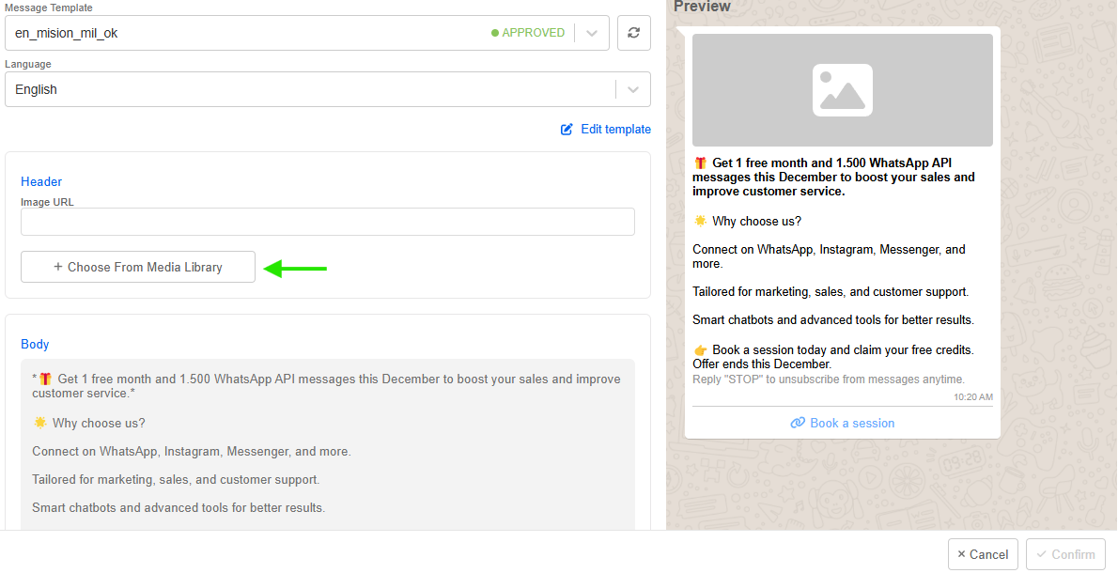1118x573 pixels.
Task: Click the gift emoji in the preview message
Action: point(700,163)
